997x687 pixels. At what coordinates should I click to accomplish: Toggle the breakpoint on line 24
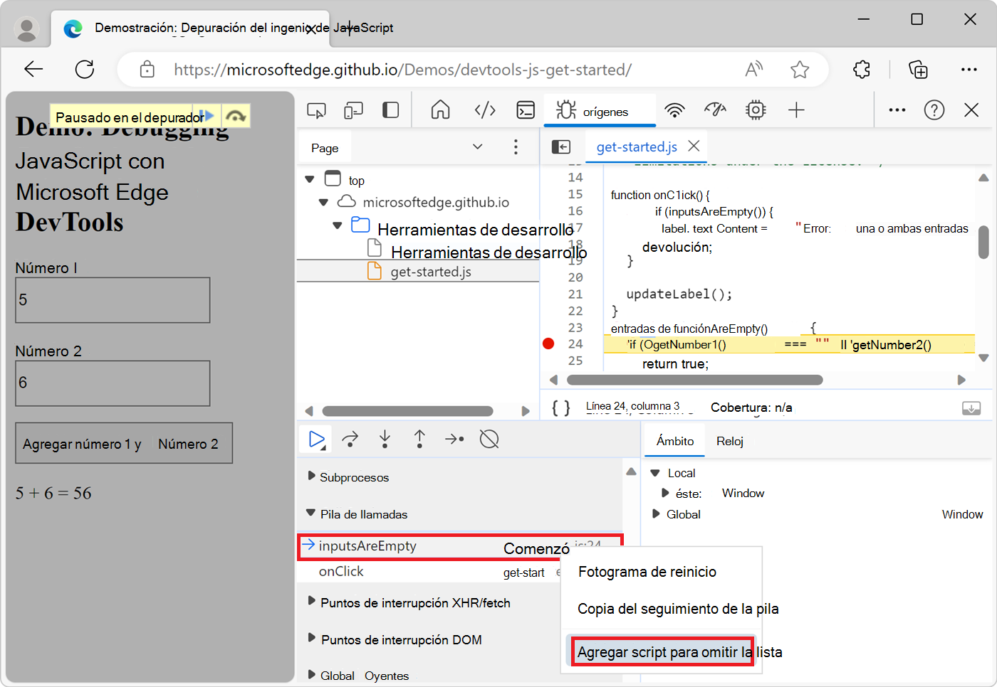click(548, 343)
